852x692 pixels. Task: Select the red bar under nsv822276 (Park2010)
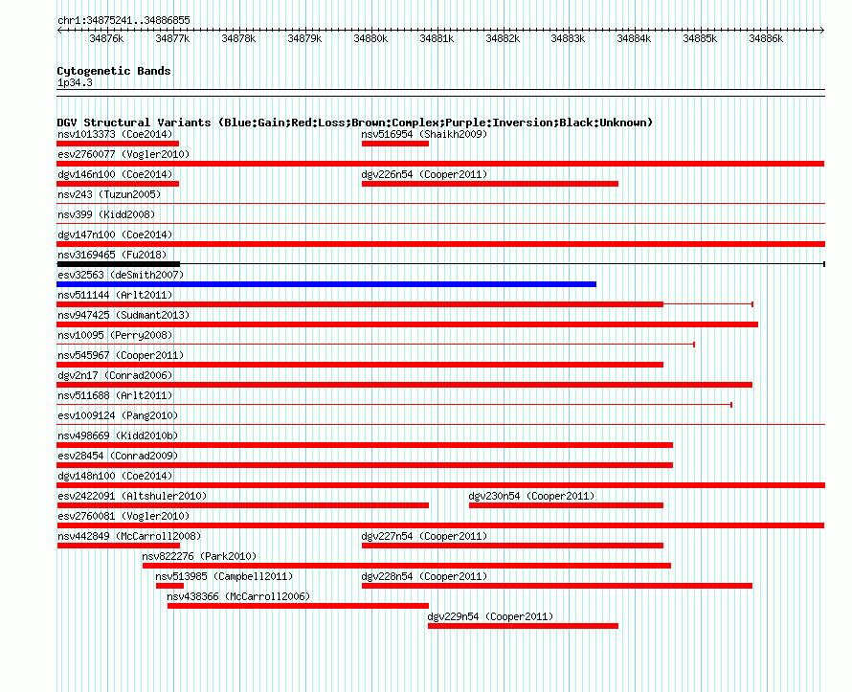pyautogui.click(x=407, y=566)
